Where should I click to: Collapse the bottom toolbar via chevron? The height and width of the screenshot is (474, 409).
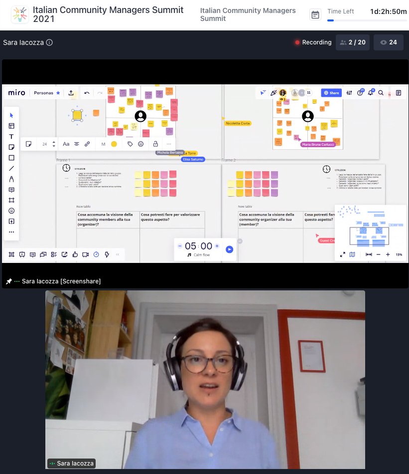[118, 254]
